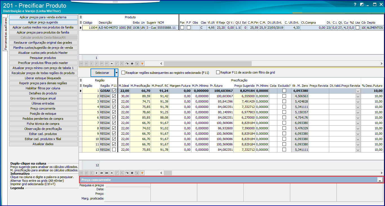
Task: Open Preço concorrente tool button
Action: (43, 108)
